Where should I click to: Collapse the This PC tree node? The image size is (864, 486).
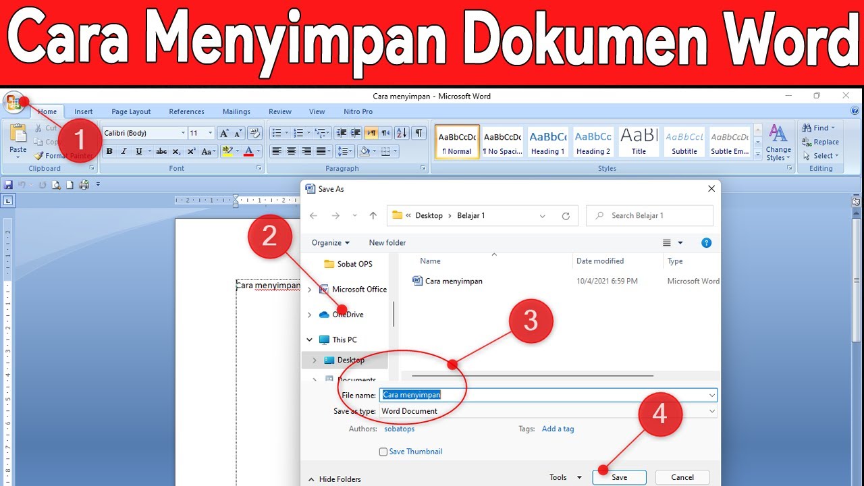click(310, 340)
